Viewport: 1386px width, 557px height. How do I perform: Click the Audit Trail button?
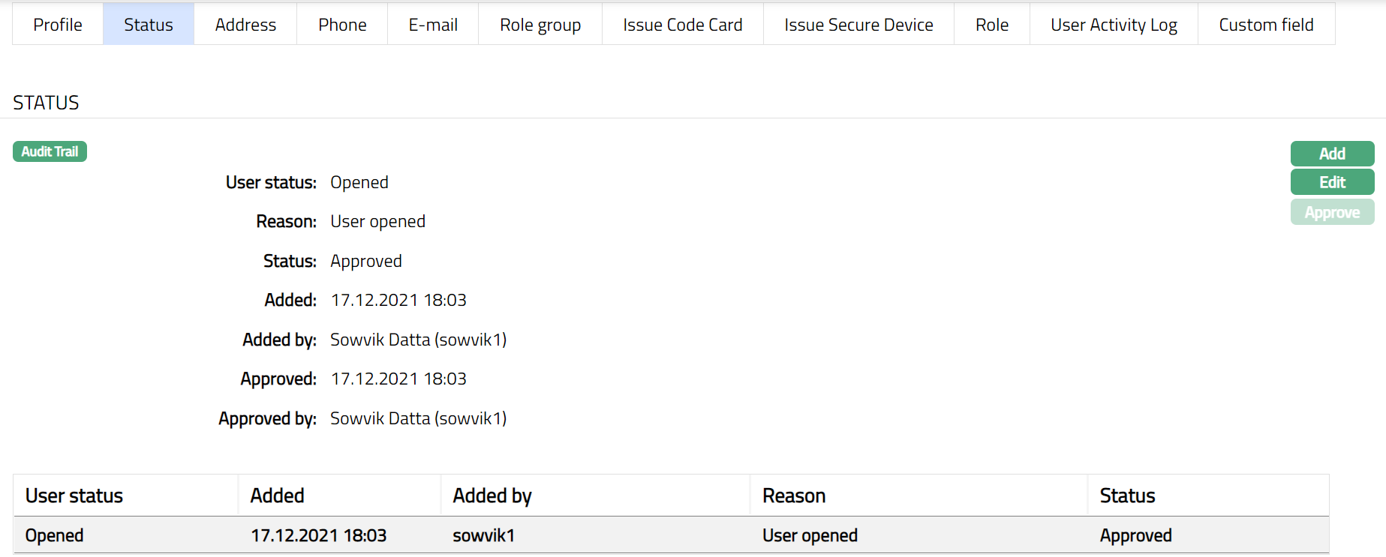(50, 151)
